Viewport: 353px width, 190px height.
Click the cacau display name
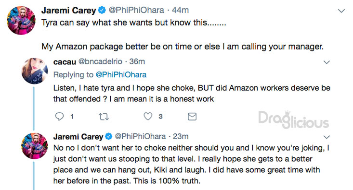point(65,62)
